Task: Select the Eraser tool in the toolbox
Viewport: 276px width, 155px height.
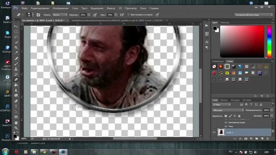Action: (16, 79)
